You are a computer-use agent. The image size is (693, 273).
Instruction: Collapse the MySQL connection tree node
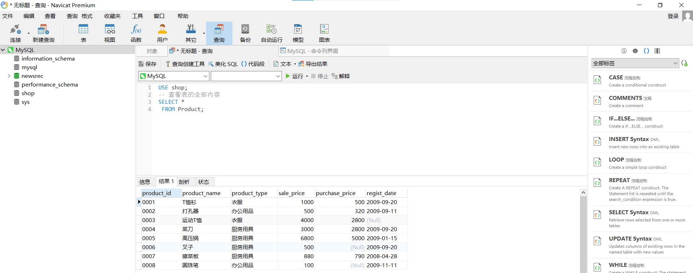[3, 50]
